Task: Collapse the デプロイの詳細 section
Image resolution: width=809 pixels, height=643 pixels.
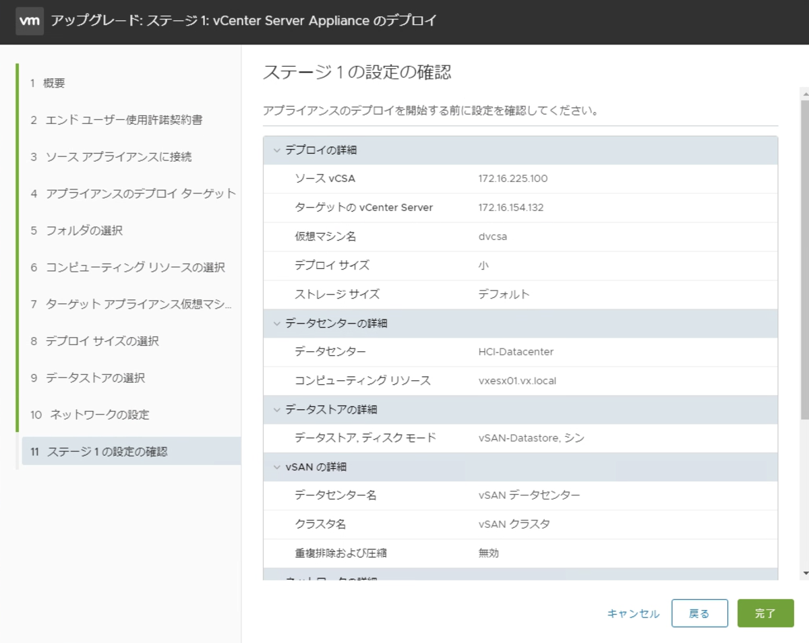Action: tap(276, 150)
